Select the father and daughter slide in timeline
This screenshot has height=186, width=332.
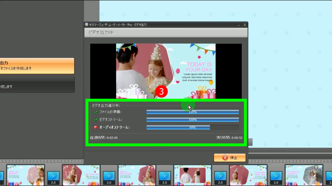[193, 175]
